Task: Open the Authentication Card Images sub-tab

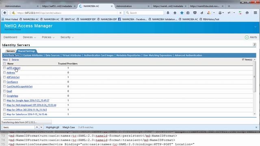Action: [x=99, y=55]
